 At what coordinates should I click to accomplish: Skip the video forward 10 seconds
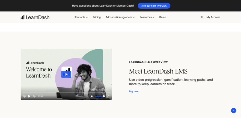tap(34, 96)
